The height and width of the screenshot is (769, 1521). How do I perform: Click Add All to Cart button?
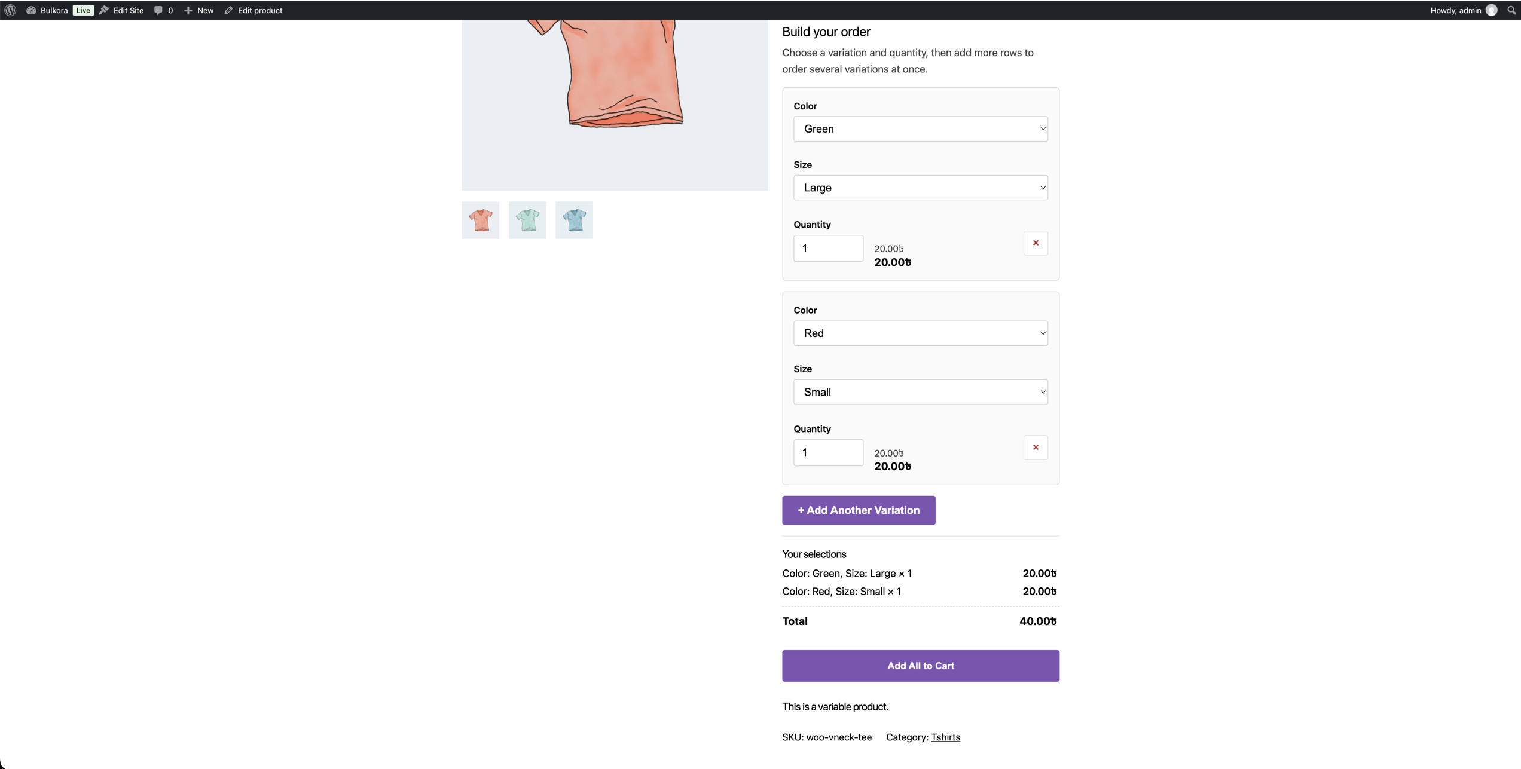(x=920, y=666)
